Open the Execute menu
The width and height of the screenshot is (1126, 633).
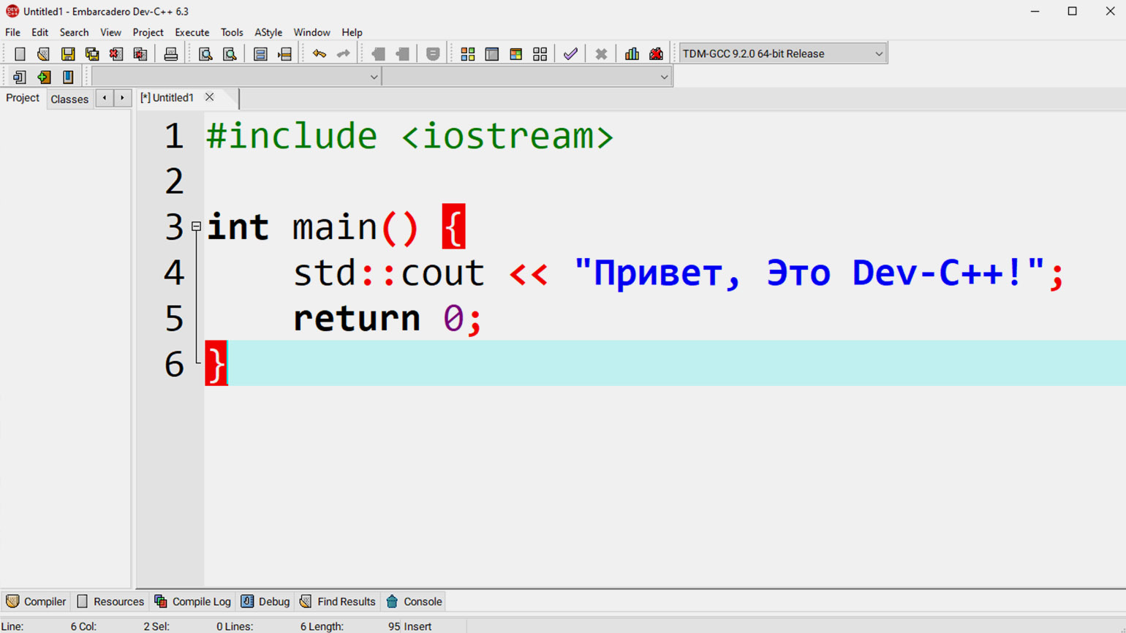pos(192,32)
